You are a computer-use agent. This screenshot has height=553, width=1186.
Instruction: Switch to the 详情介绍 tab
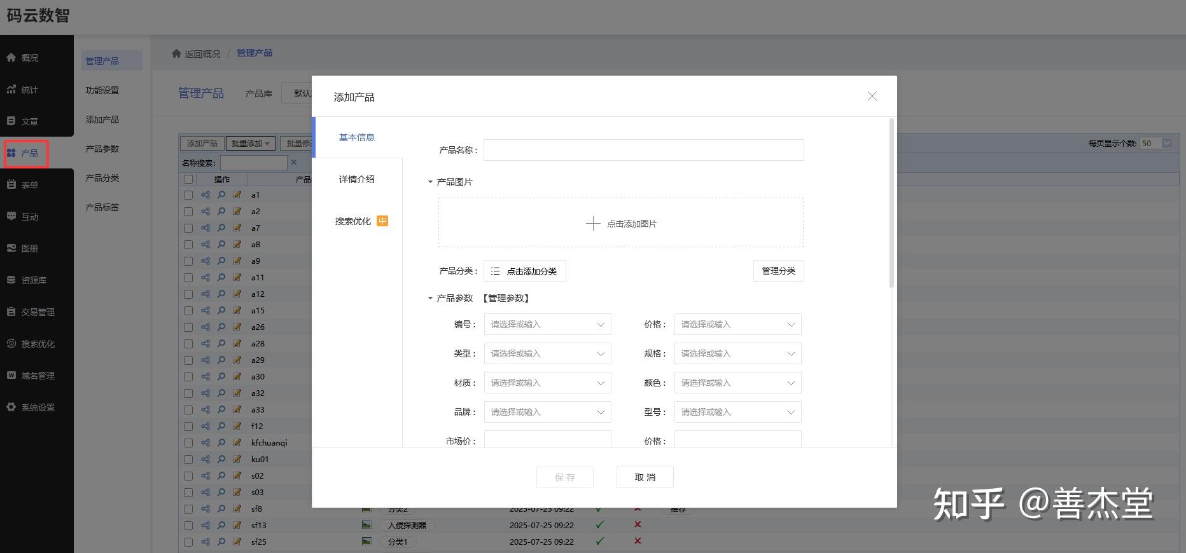357,179
